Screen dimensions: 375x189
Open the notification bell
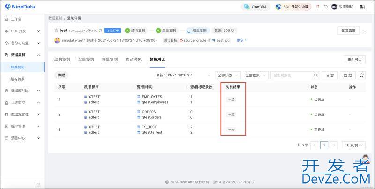point(317,7)
